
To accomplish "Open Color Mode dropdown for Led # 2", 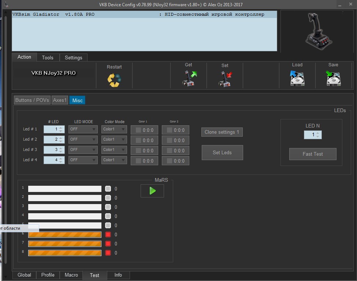I will click(x=114, y=140).
